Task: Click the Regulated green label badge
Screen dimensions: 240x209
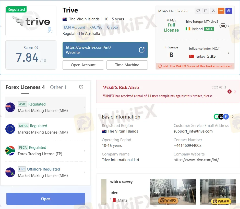Action: tap(16, 9)
